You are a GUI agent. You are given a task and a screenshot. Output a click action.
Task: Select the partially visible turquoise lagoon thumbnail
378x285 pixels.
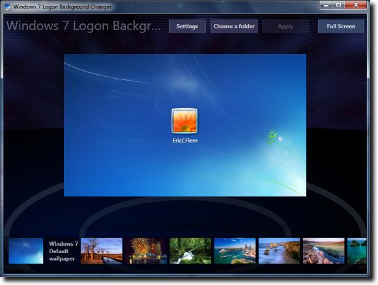click(x=356, y=251)
